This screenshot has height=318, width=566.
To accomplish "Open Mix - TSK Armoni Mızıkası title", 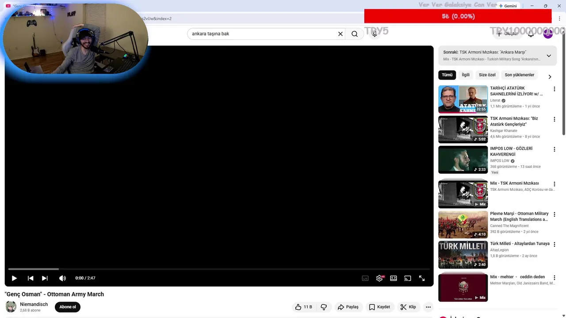I will click(x=514, y=183).
